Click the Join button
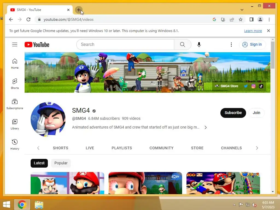The height and width of the screenshot is (210, 280). pos(256,113)
